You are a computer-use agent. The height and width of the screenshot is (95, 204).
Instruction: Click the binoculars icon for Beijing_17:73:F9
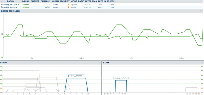2,7
